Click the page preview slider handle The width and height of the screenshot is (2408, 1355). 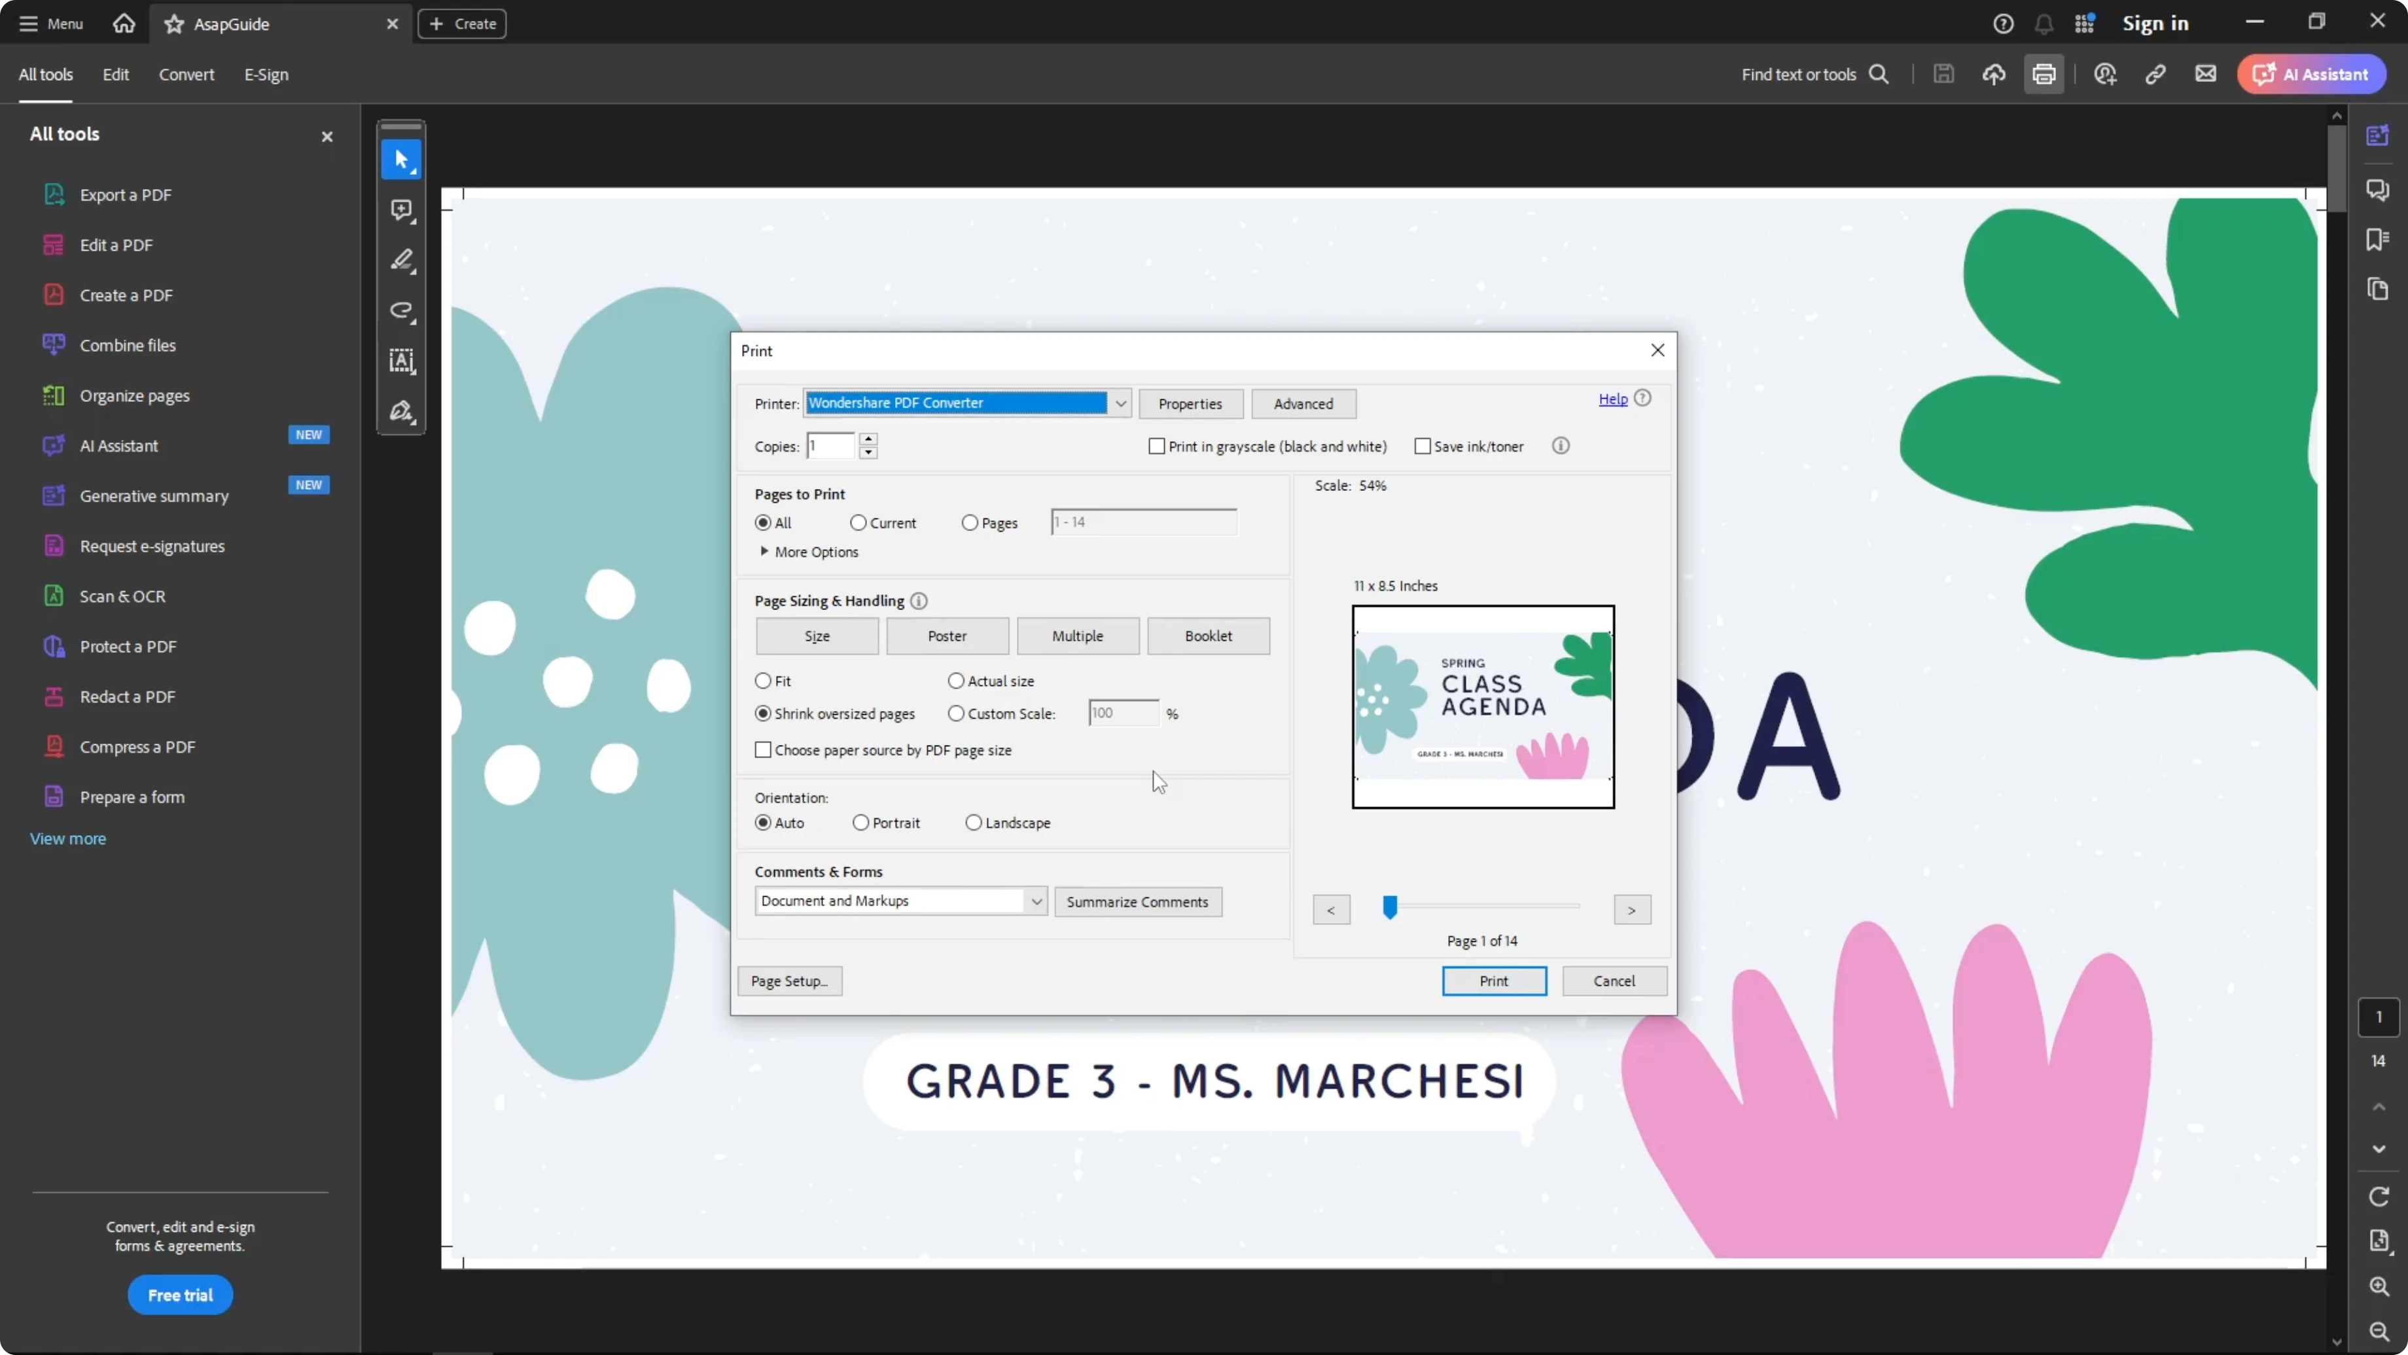pyautogui.click(x=1389, y=907)
